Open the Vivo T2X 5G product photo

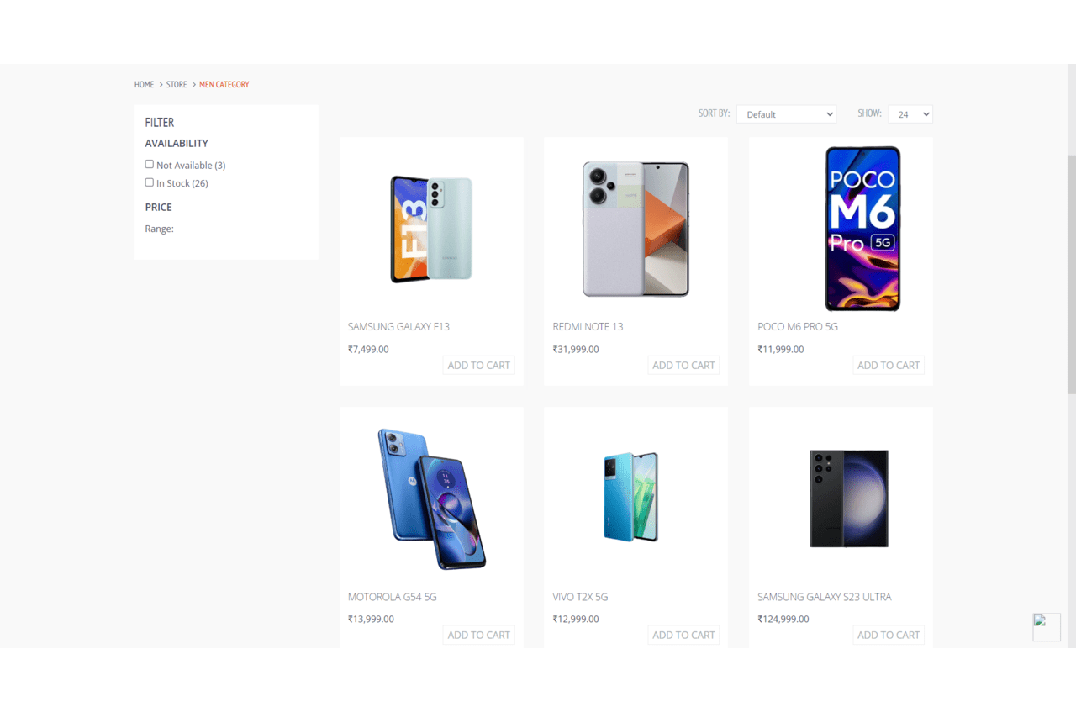coord(630,497)
